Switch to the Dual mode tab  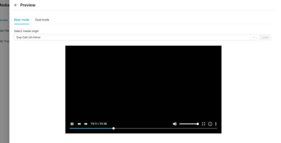[42, 20]
